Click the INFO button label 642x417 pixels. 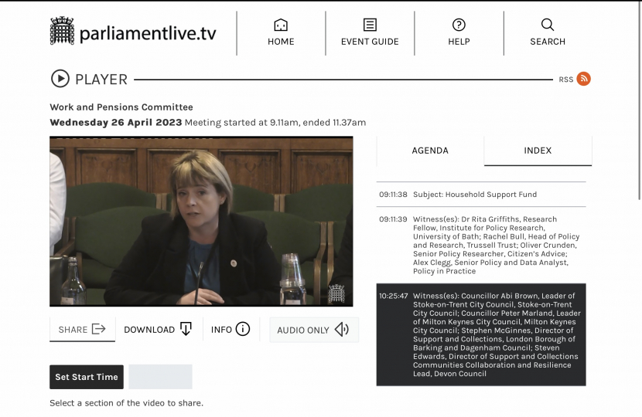(221, 330)
